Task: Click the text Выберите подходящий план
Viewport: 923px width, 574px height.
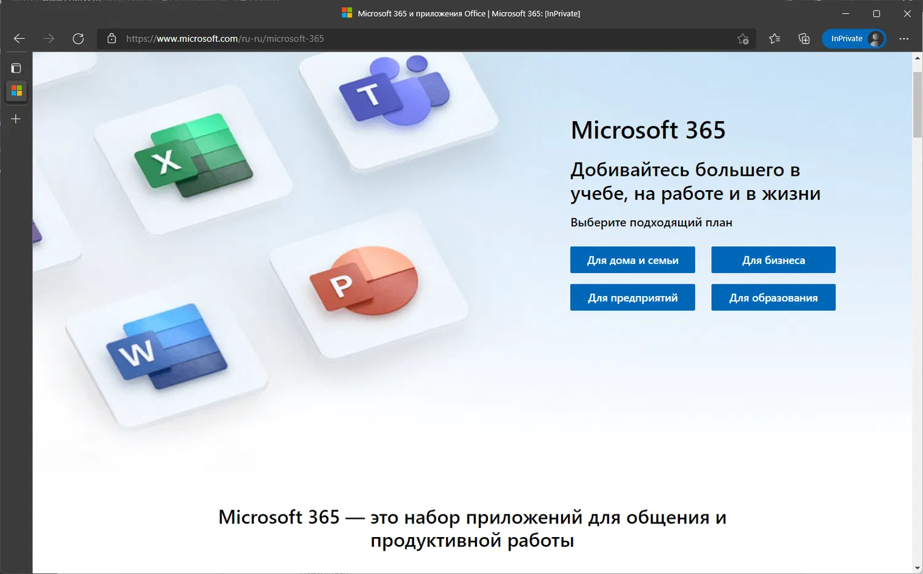Action: pyautogui.click(x=651, y=223)
